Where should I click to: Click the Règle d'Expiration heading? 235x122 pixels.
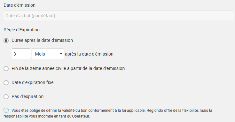pos(22,30)
